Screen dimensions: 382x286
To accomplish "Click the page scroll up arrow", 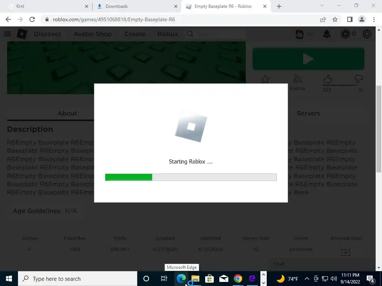I will pyautogui.click(x=379, y=30).
